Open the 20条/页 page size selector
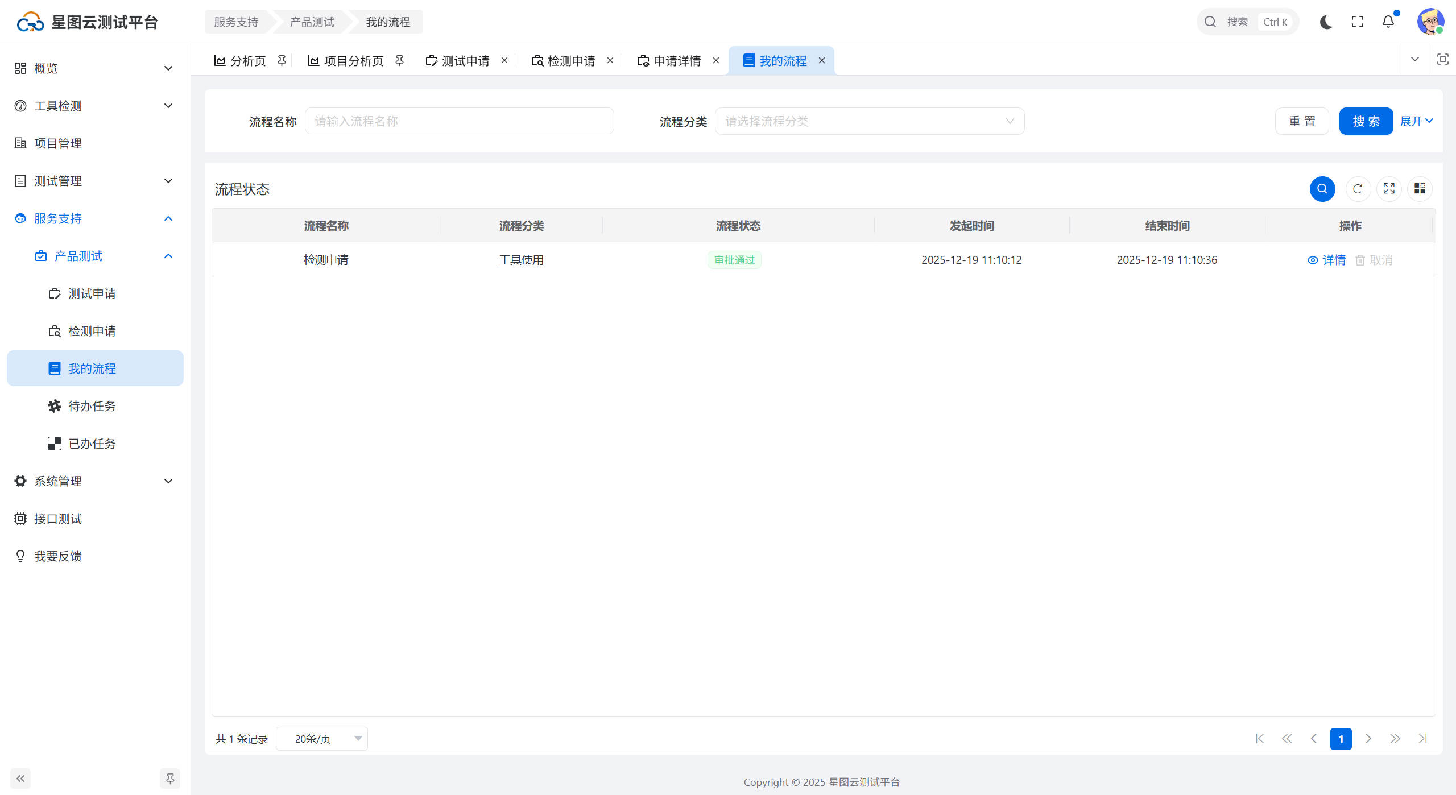 322,739
